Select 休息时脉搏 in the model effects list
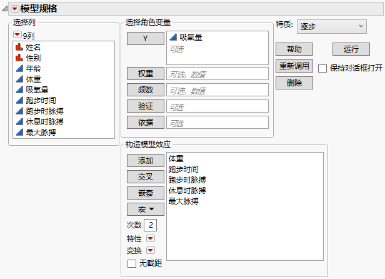 (x=187, y=190)
